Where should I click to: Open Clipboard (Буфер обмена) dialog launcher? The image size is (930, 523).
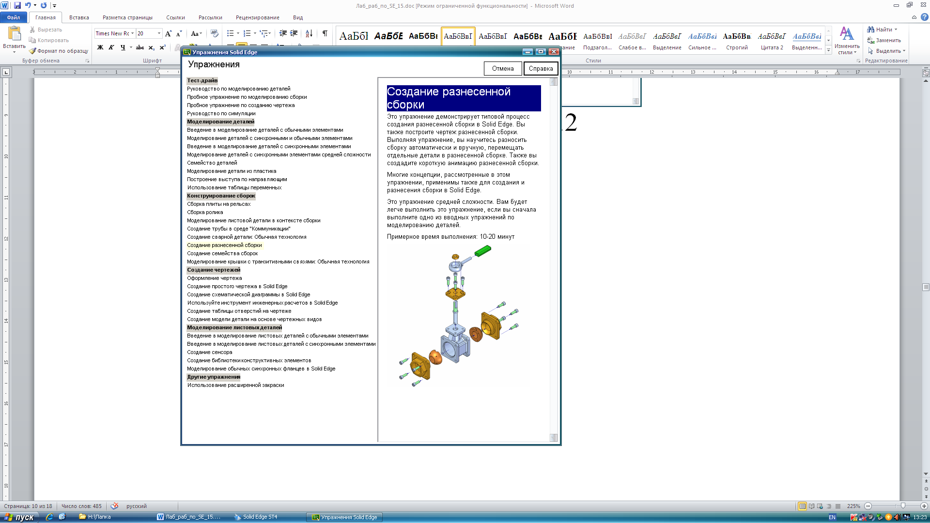point(87,61)
